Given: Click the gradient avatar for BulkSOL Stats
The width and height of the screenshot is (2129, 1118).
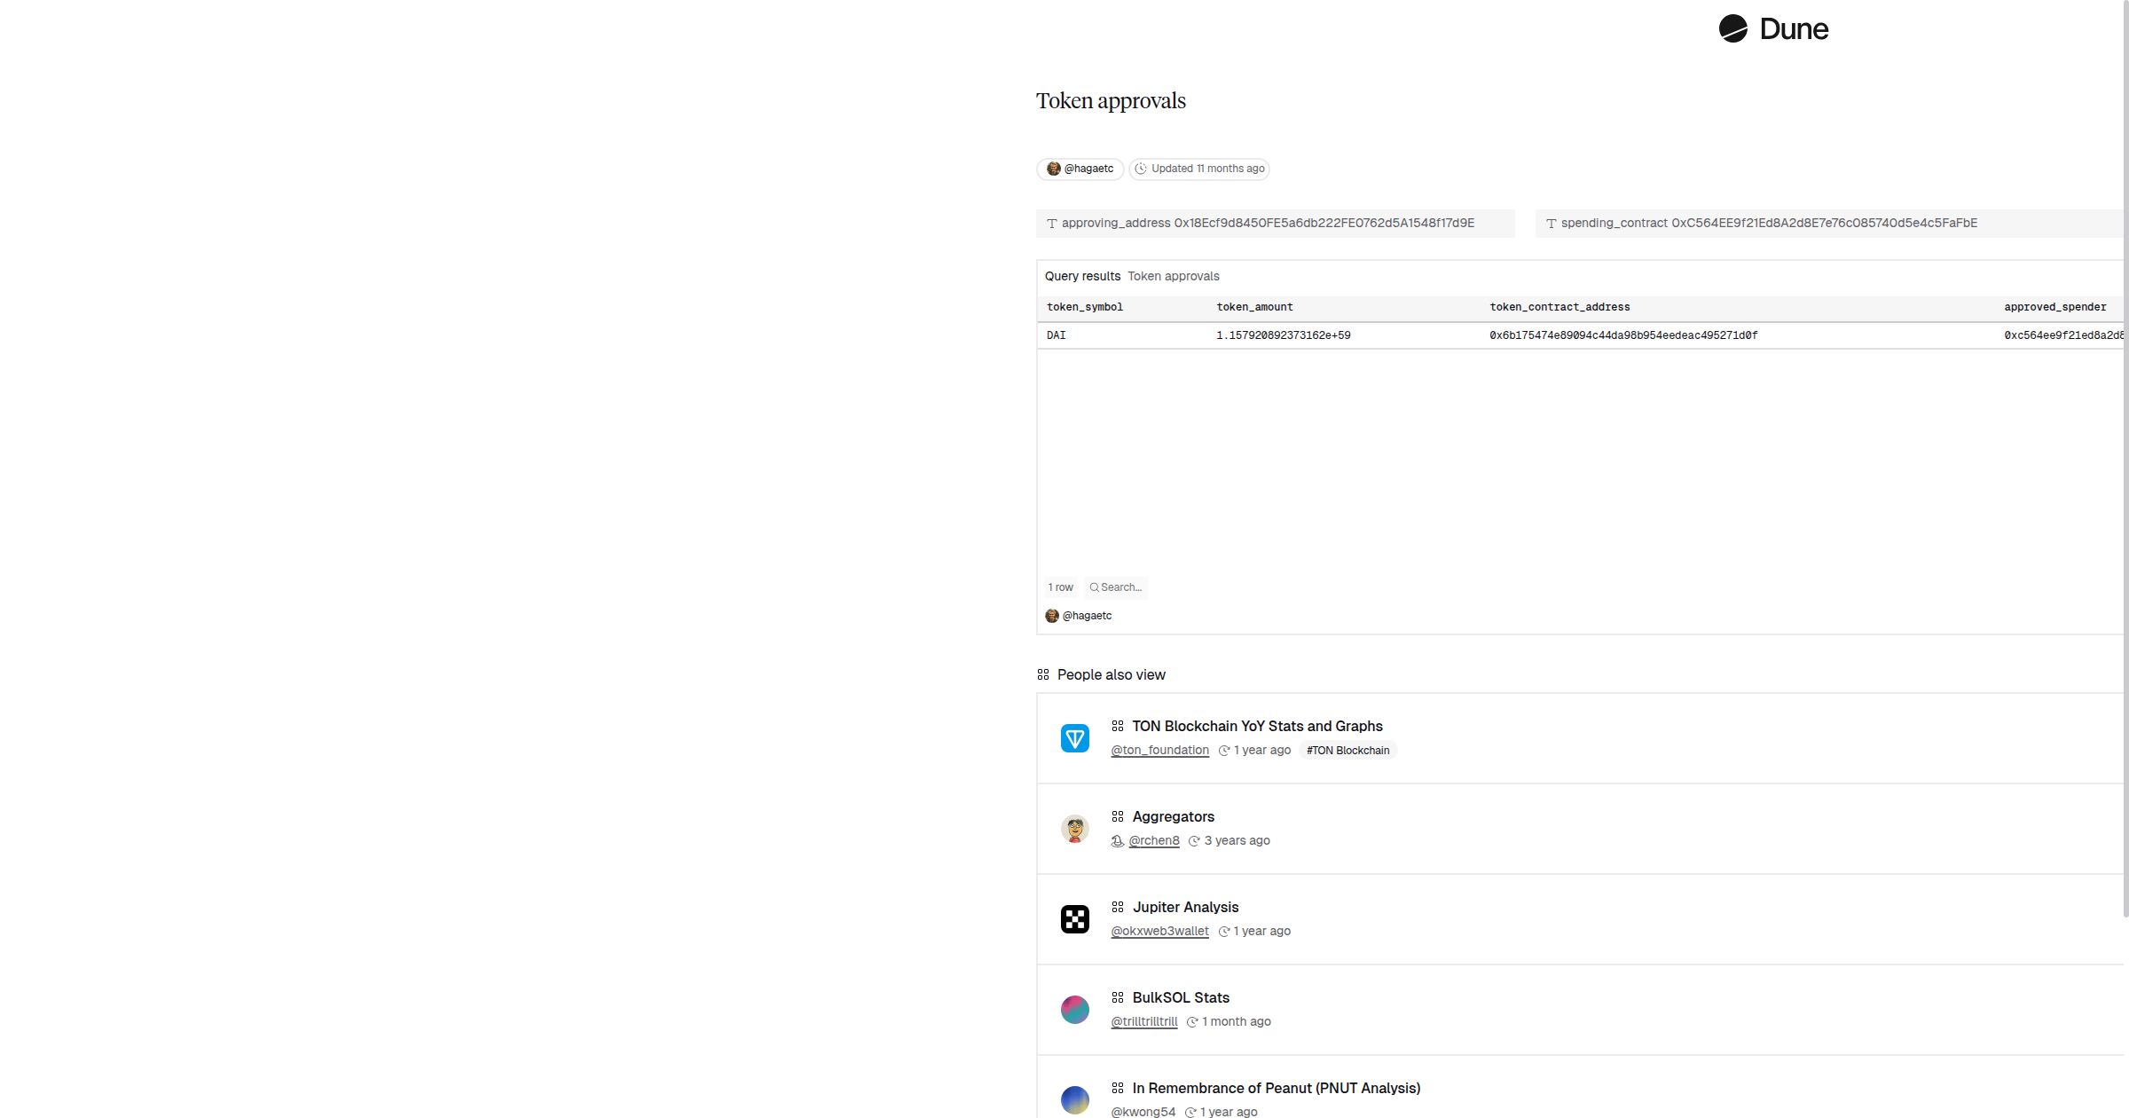Looking at the screenshot, I should [x=1075, y=1010].
